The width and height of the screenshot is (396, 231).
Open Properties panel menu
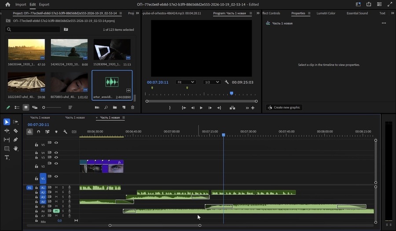[309, 13]
